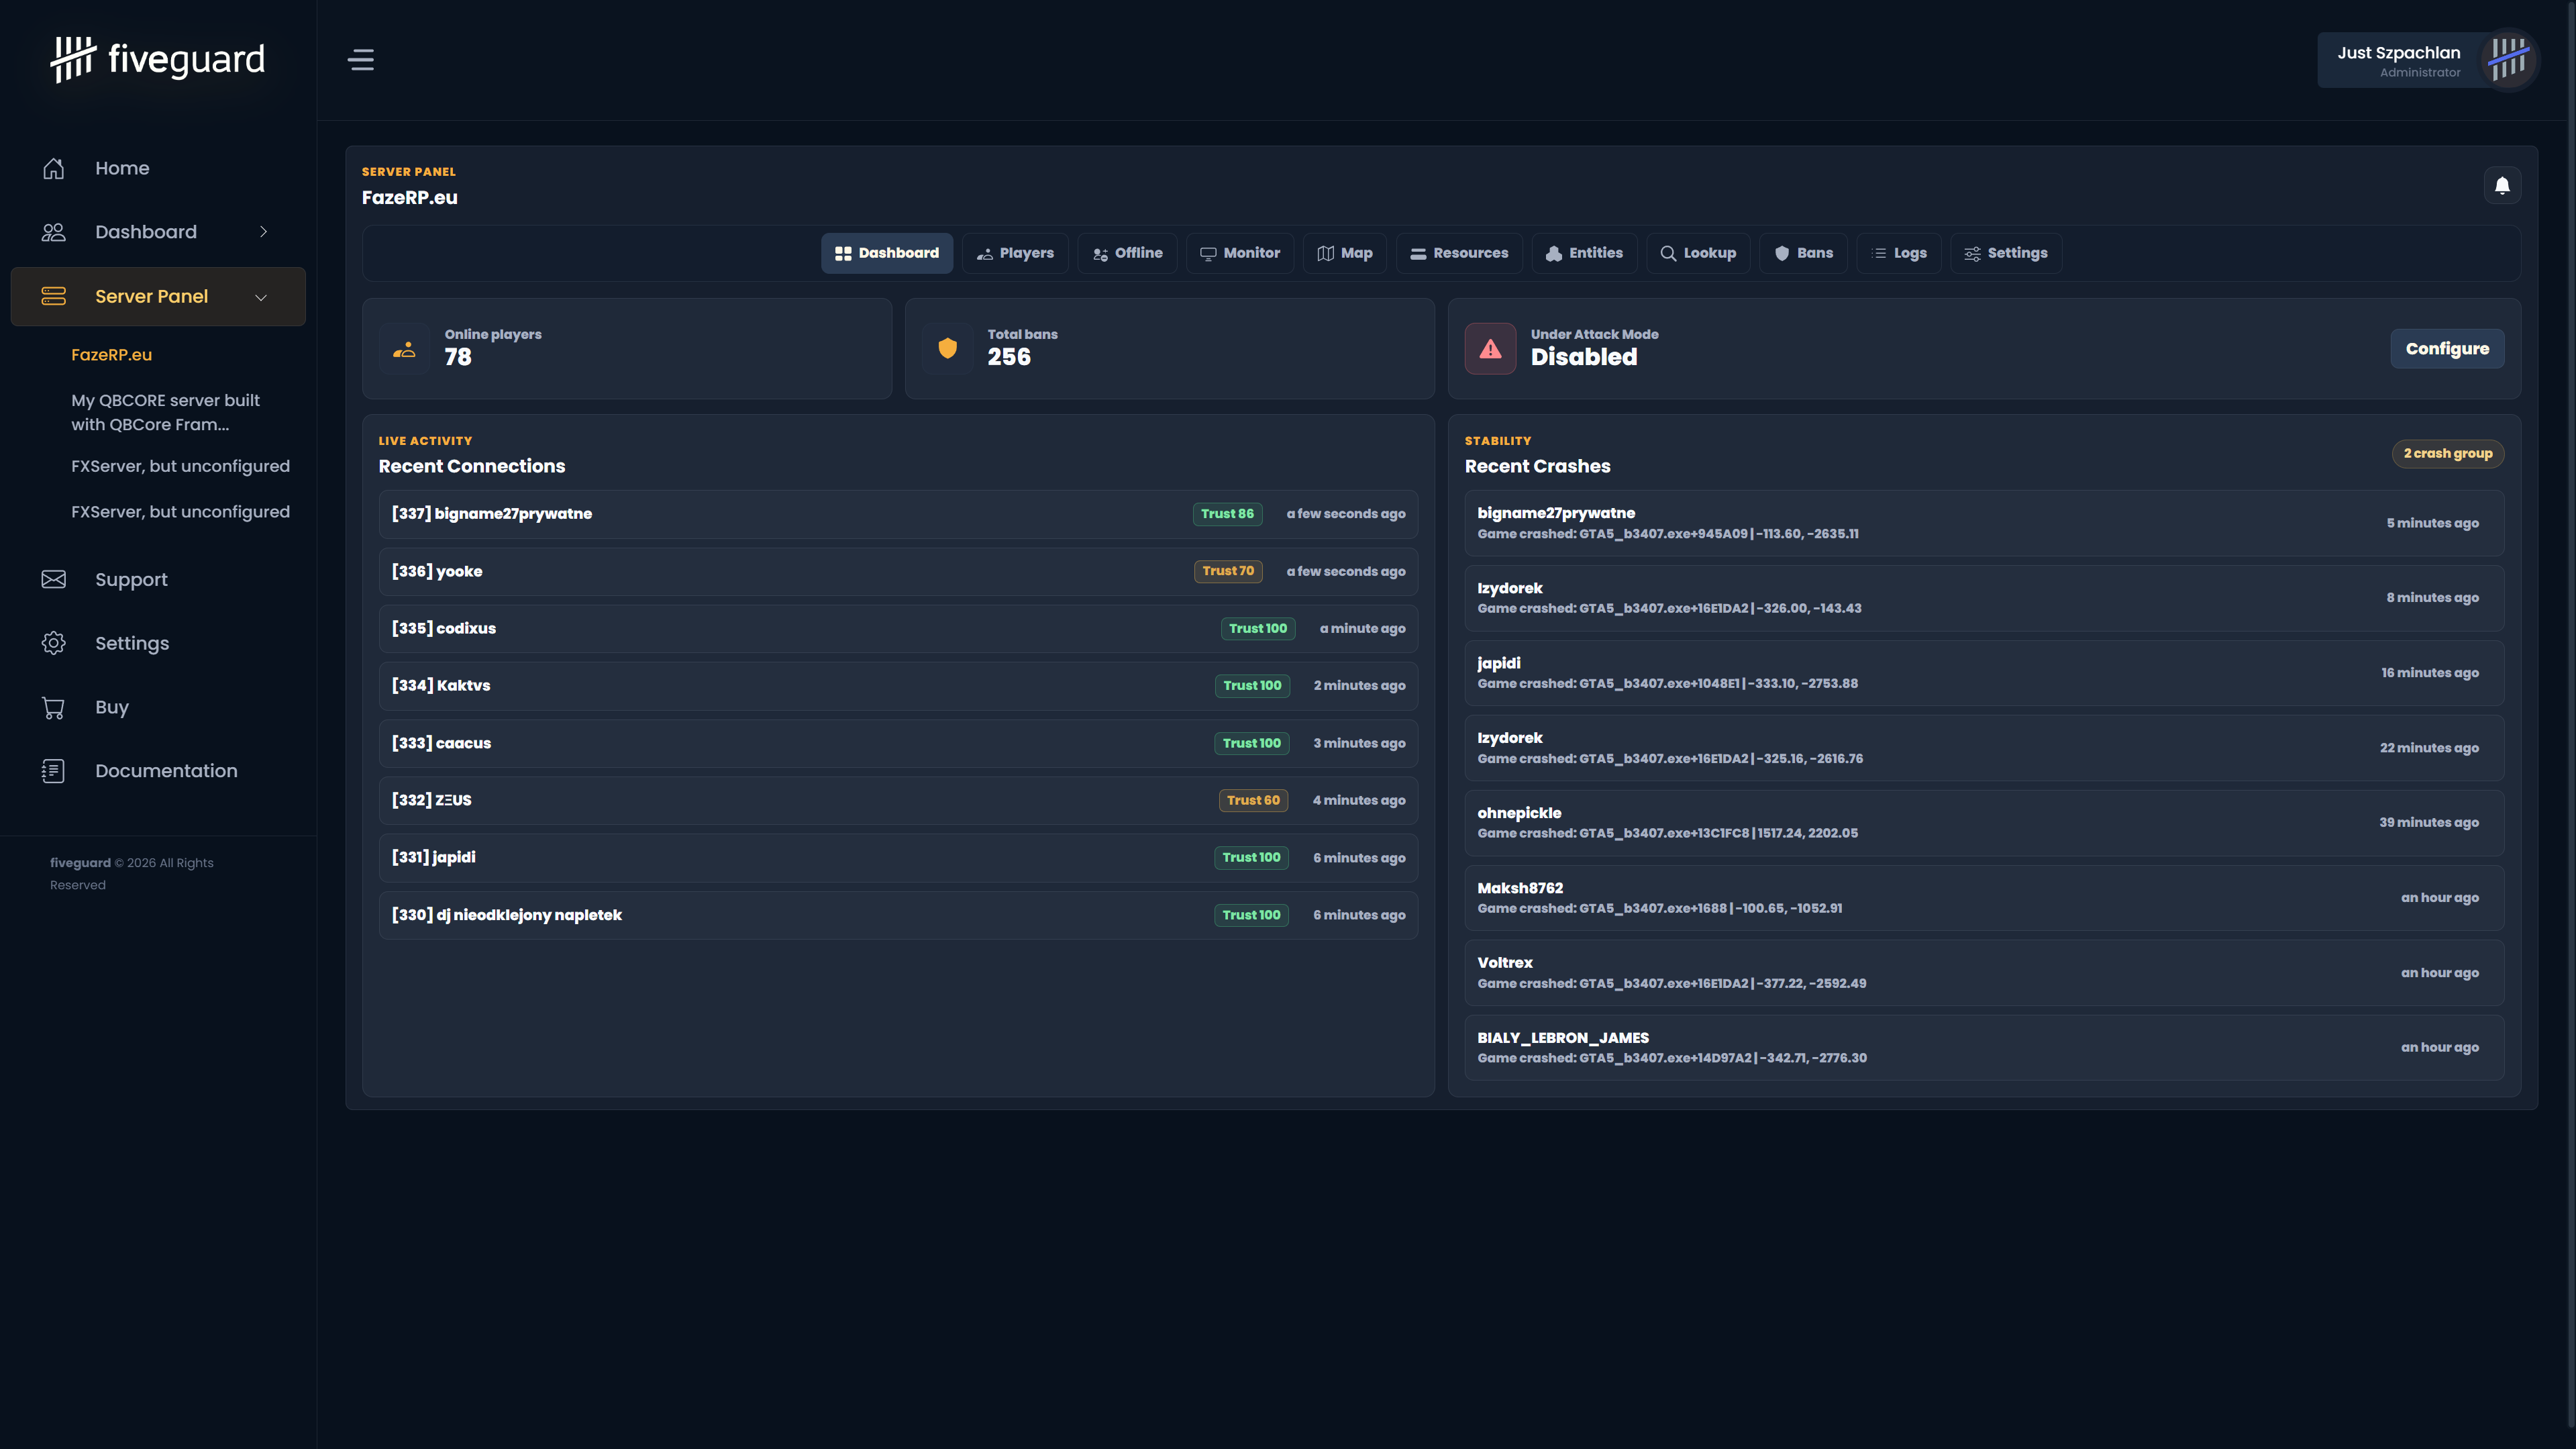Click the Documentation page icon
The width and height of the screenshot is (2576, 1449).
click(54, 771)
